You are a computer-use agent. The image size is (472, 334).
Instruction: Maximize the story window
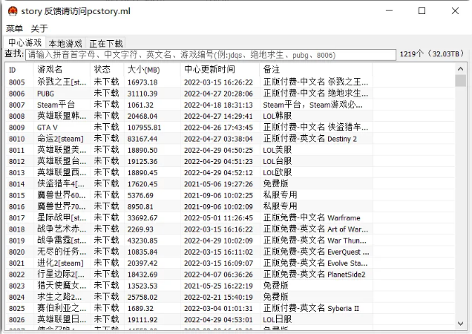click(x=422, y=11)
